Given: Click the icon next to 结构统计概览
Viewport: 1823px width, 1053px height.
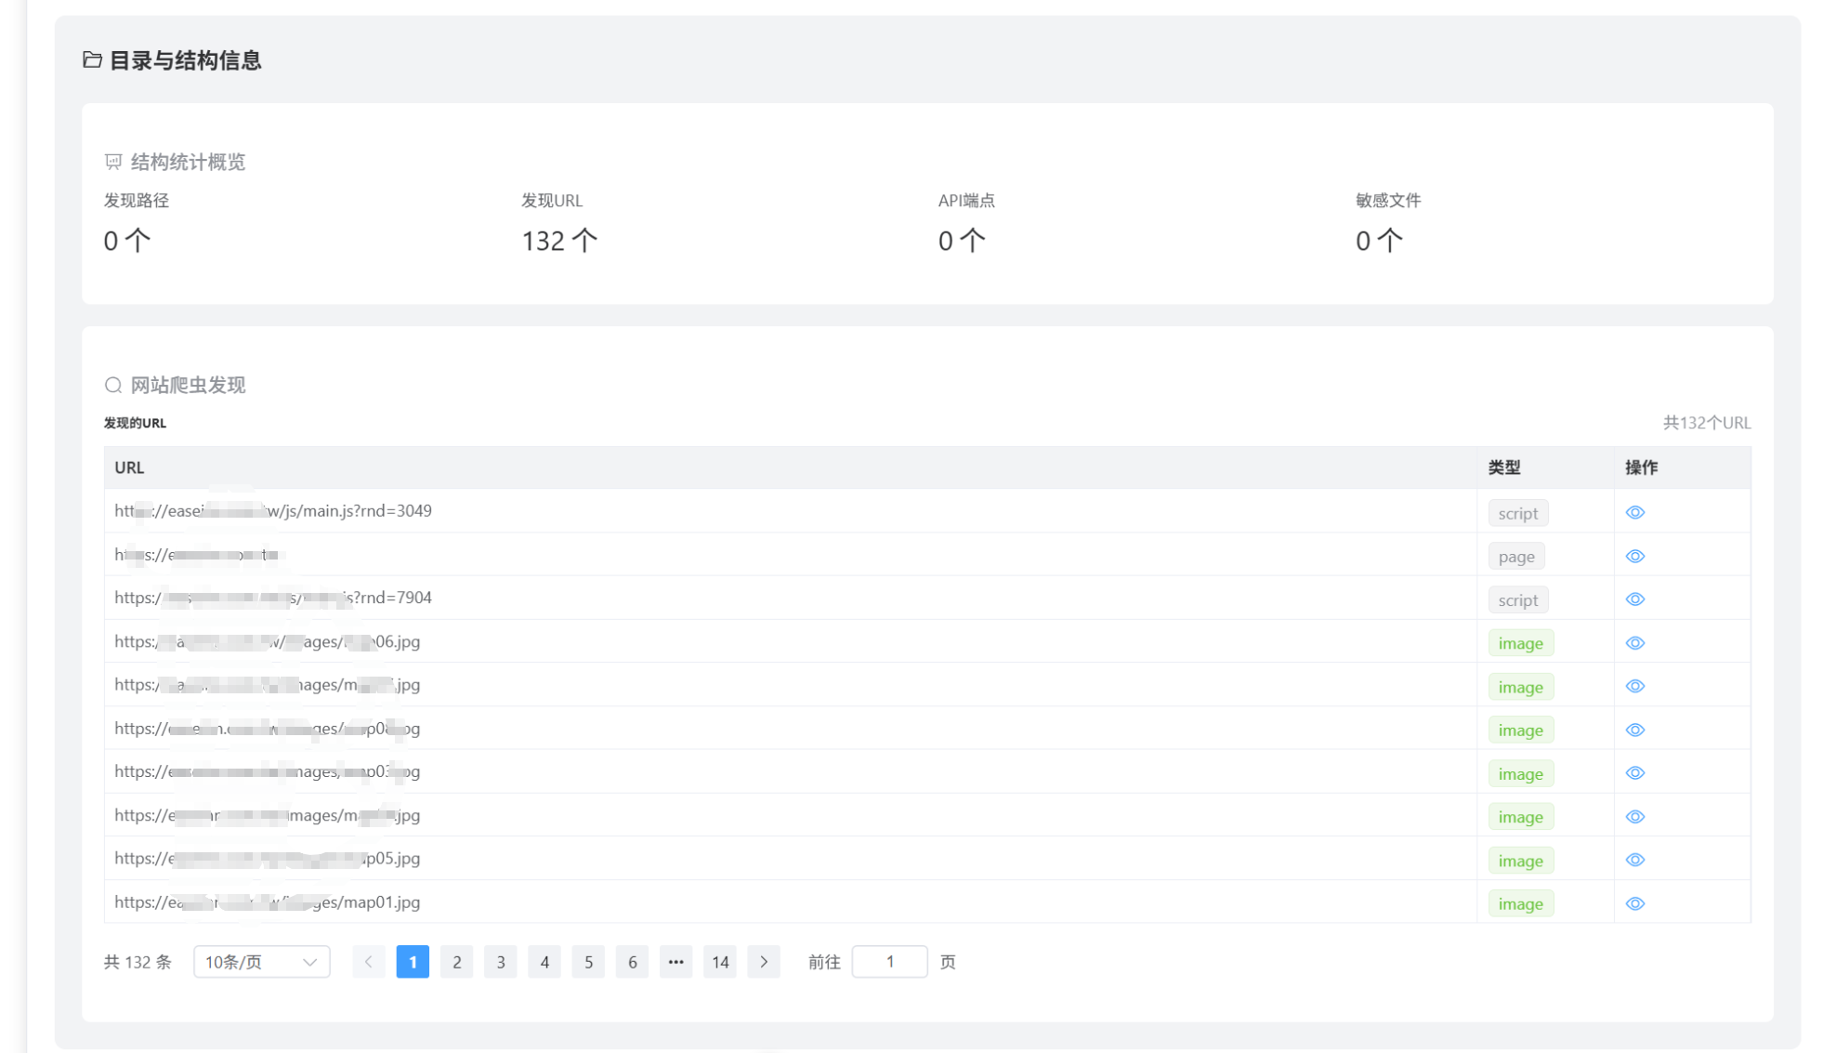Looking at the screenshot, I should point(113,162).
